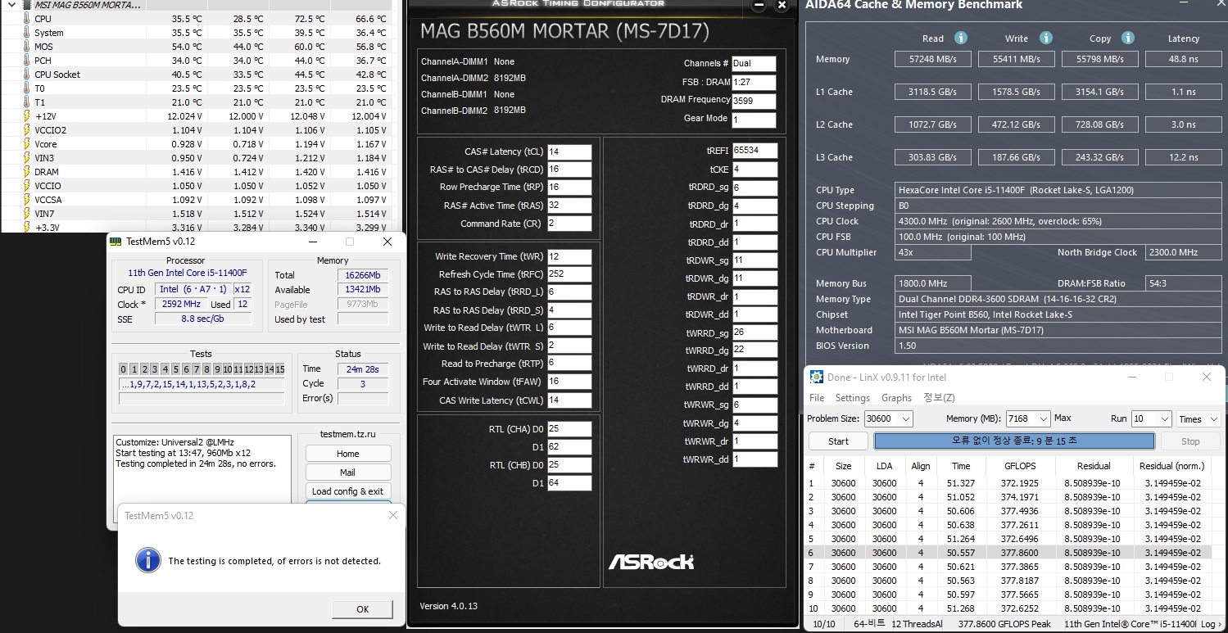
Task: Click Load config & exit in TestMem5
Action: (348, 491)
